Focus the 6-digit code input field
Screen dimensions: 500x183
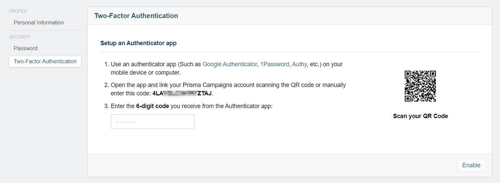[x=153, y=122]
